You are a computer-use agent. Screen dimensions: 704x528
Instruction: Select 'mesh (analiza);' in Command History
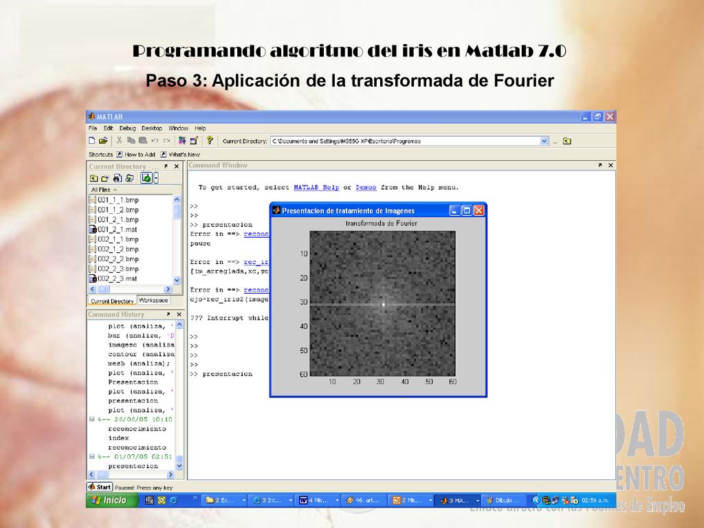pyautogui.click(x=139, y=363)
